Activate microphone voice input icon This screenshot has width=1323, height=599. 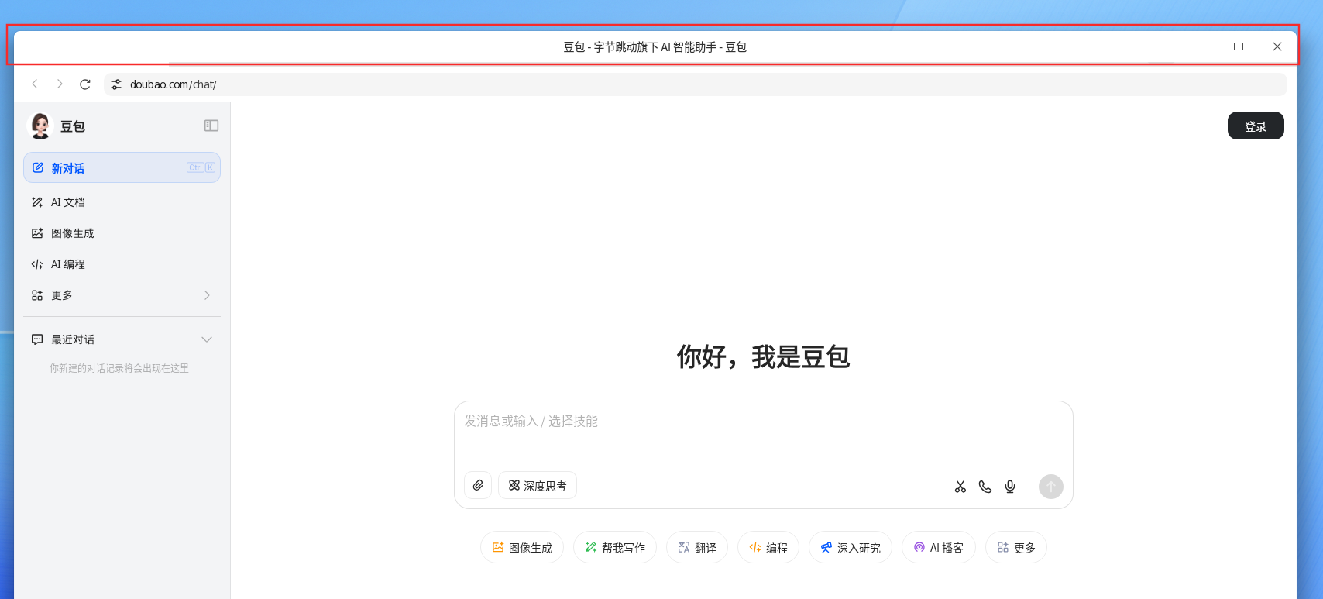pos(1010,487)
